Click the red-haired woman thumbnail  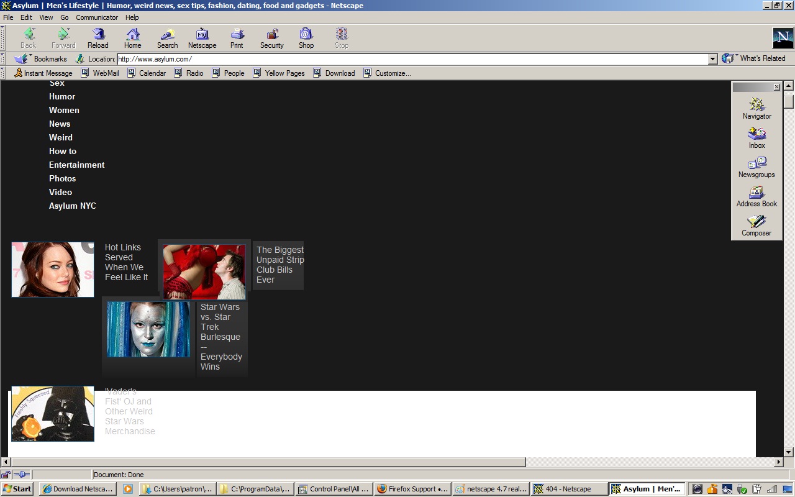click(x=53, y=270)
